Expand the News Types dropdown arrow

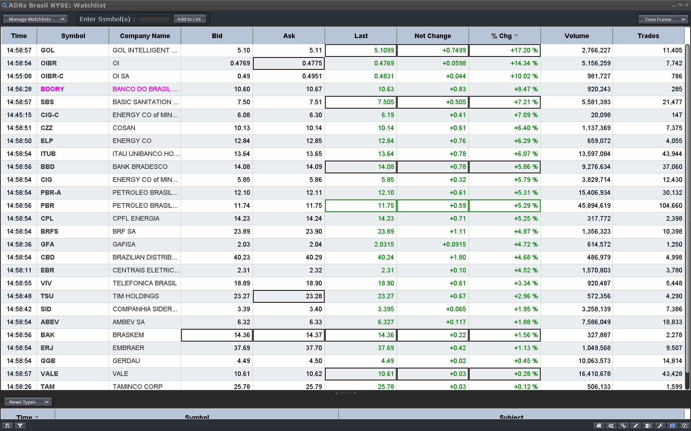pyautogui.click(x=47, y=402)
